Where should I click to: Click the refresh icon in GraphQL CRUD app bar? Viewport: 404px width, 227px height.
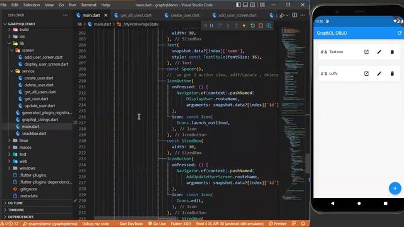tap(400, 33)
